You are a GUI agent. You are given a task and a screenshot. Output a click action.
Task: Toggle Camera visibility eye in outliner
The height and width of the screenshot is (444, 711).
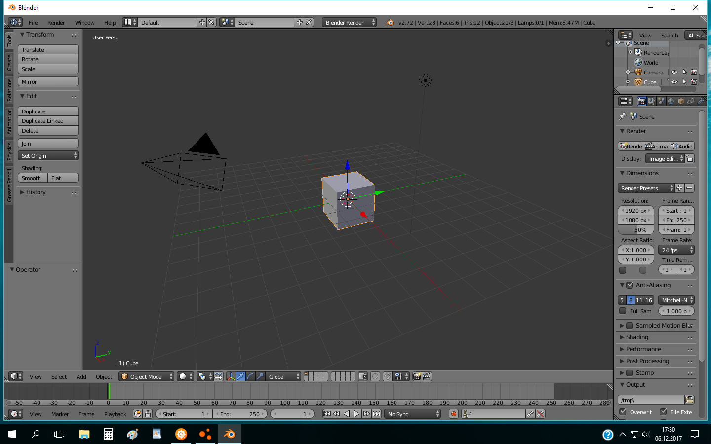click(x=674, y=72)
